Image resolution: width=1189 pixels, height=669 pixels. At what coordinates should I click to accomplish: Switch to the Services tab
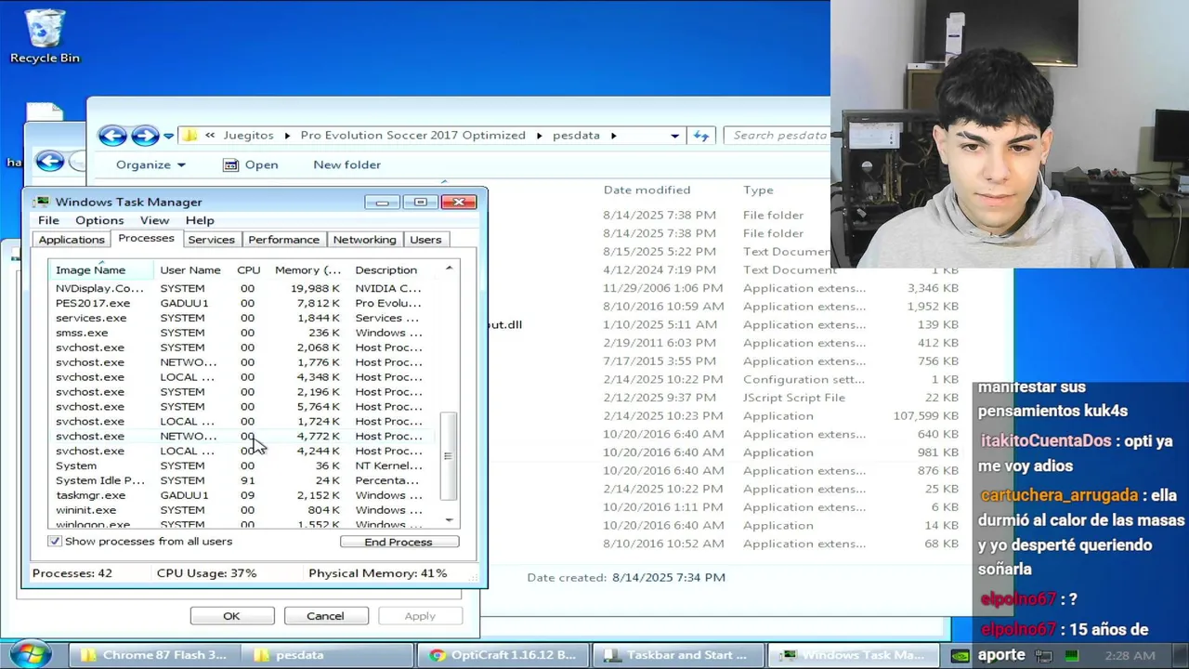pyautogui.click(x=212, y=240)
